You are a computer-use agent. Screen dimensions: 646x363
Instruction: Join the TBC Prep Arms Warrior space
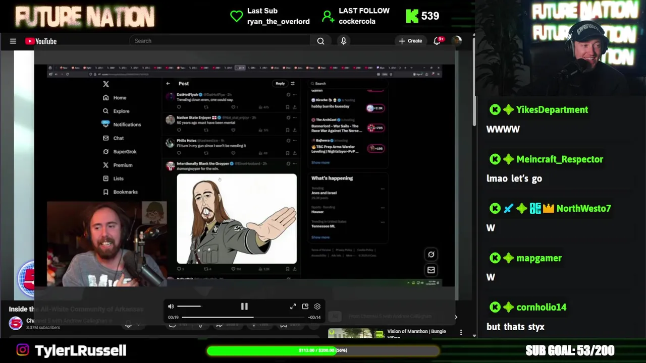point(375,148)
